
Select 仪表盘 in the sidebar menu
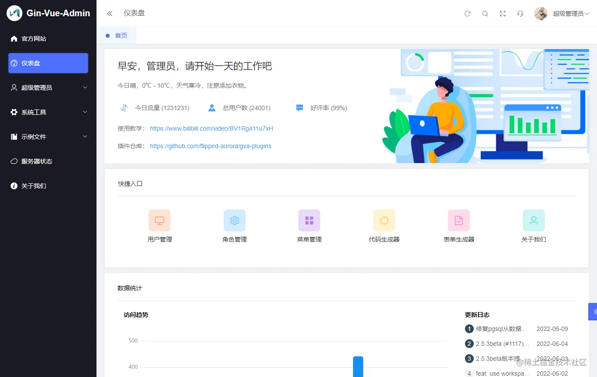coord(48,63)
